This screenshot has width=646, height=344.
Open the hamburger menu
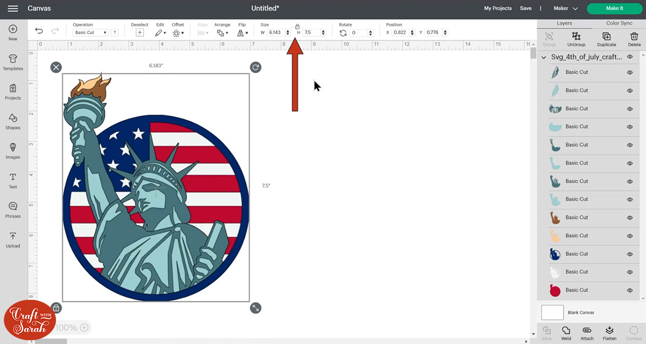coord(12,9)
